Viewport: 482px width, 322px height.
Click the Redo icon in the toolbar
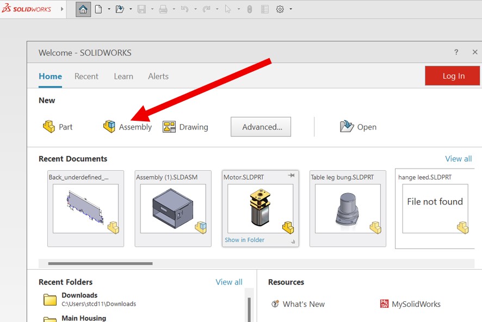(x=206, y=9)
